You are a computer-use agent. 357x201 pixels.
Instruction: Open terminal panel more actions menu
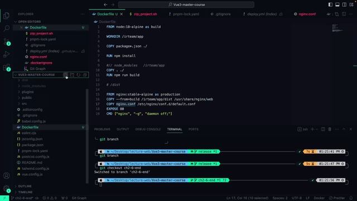pyautogui.click(x=337, y=129)
